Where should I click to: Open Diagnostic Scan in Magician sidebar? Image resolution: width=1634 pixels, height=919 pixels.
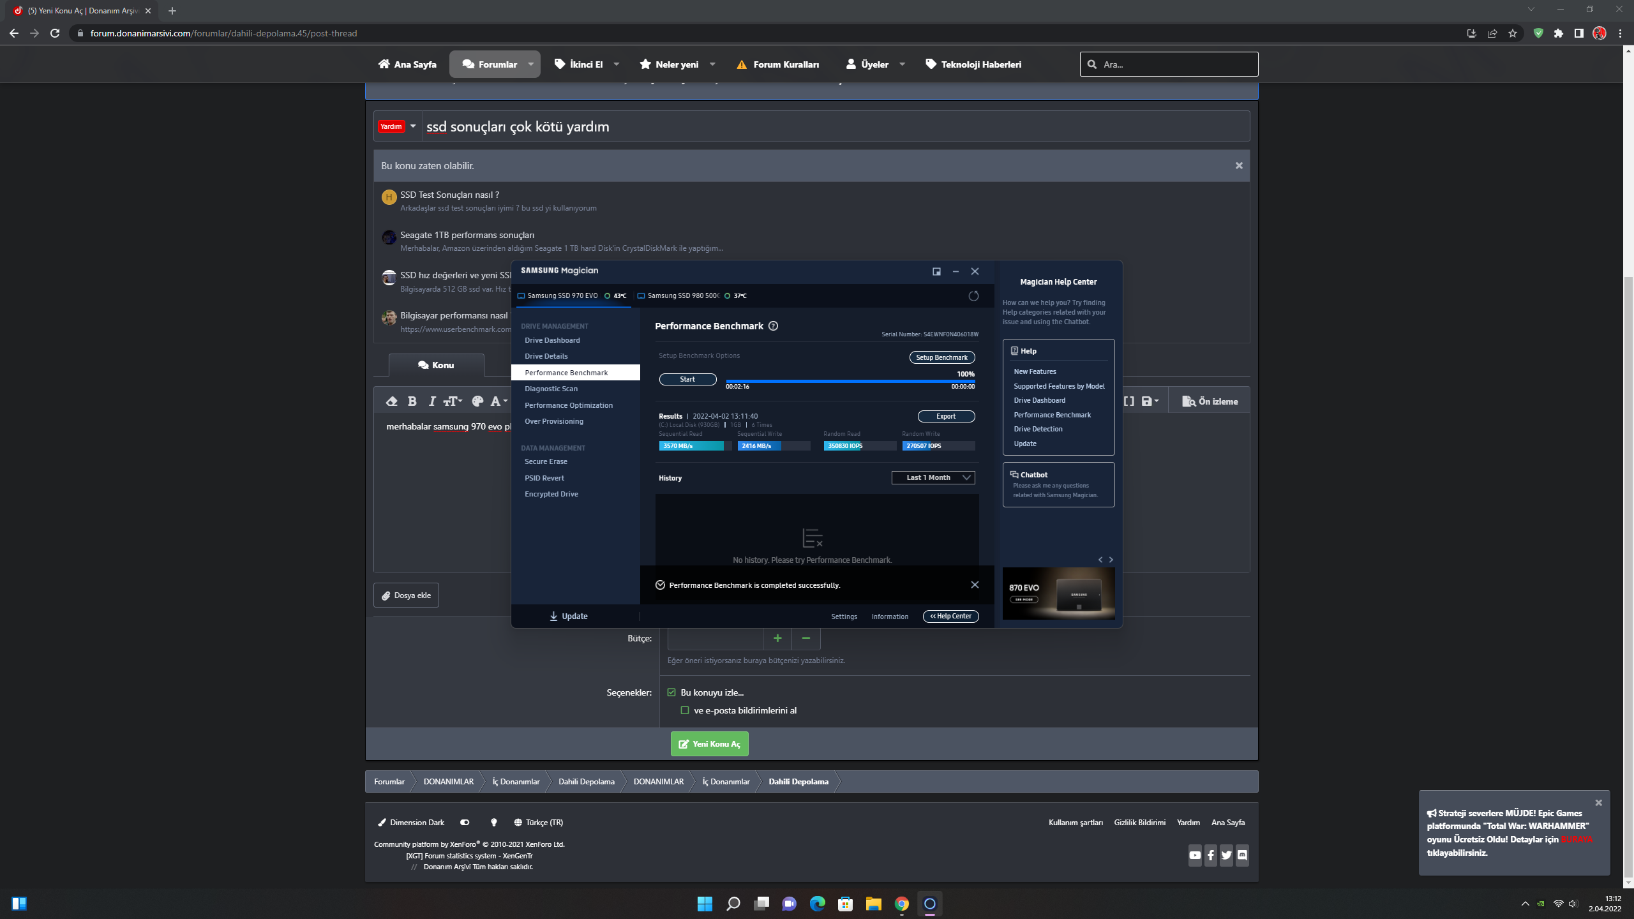(551, 389)
